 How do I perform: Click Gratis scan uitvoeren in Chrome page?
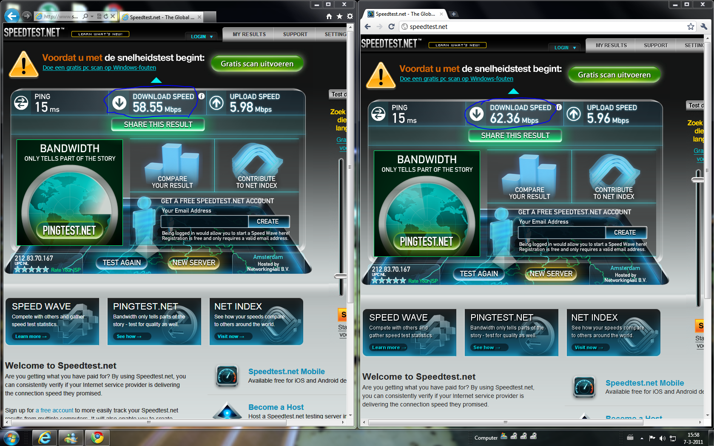point(614,75)
